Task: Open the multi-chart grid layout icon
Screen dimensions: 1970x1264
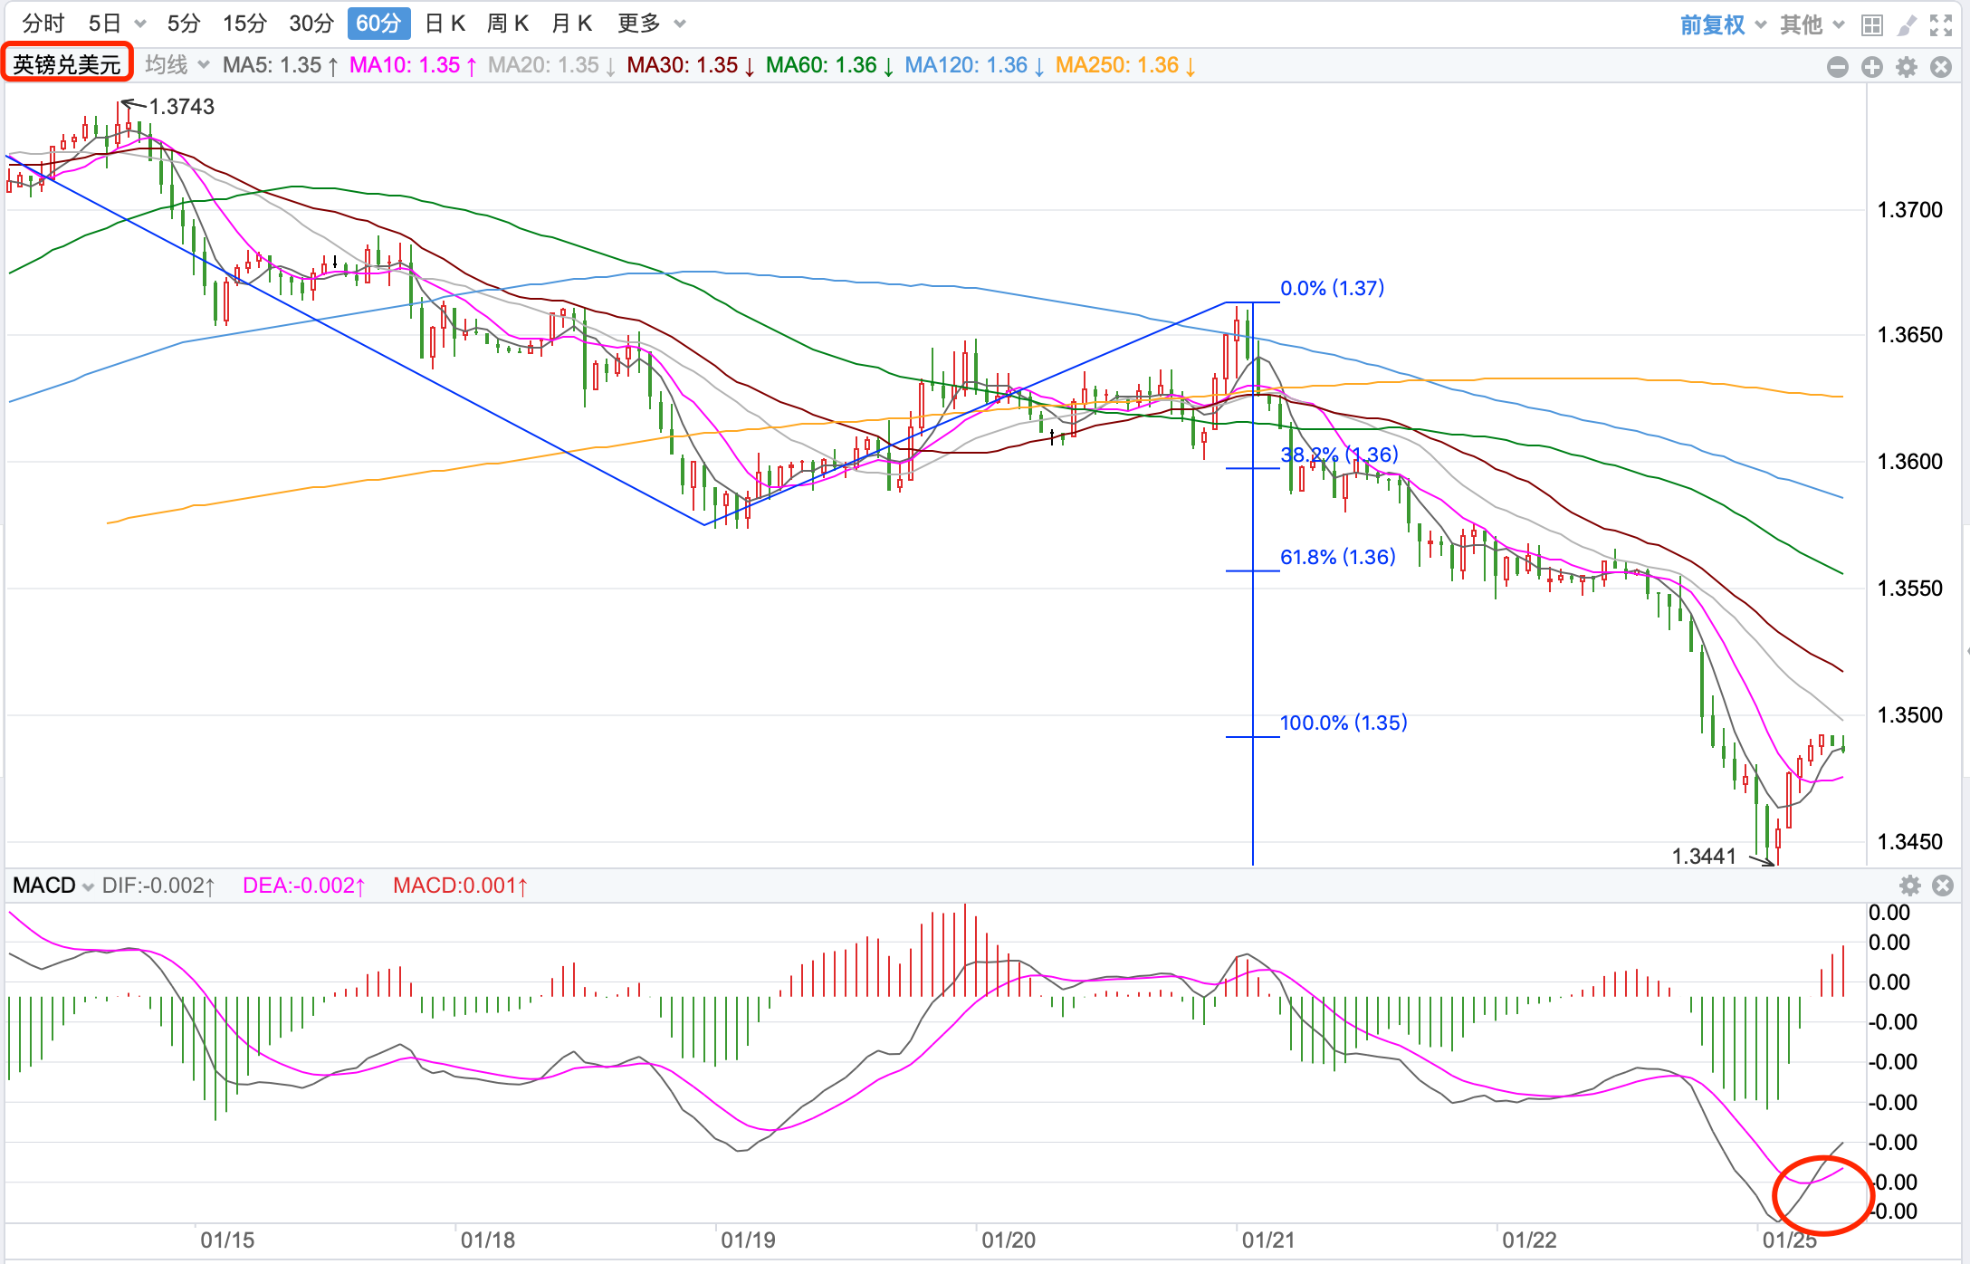Action: pos(1872,24)
